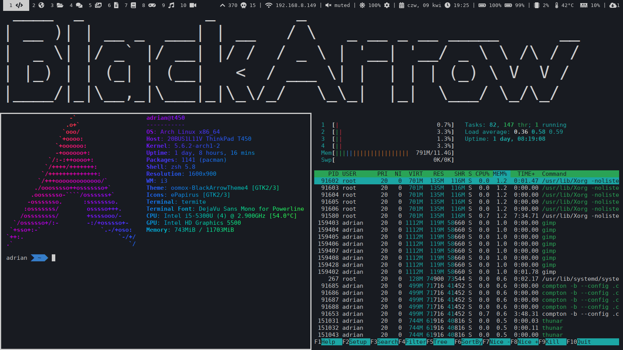Click the RAM memory module icon
The height and width of the screenshot is (350, 623).
click(584, 5)
